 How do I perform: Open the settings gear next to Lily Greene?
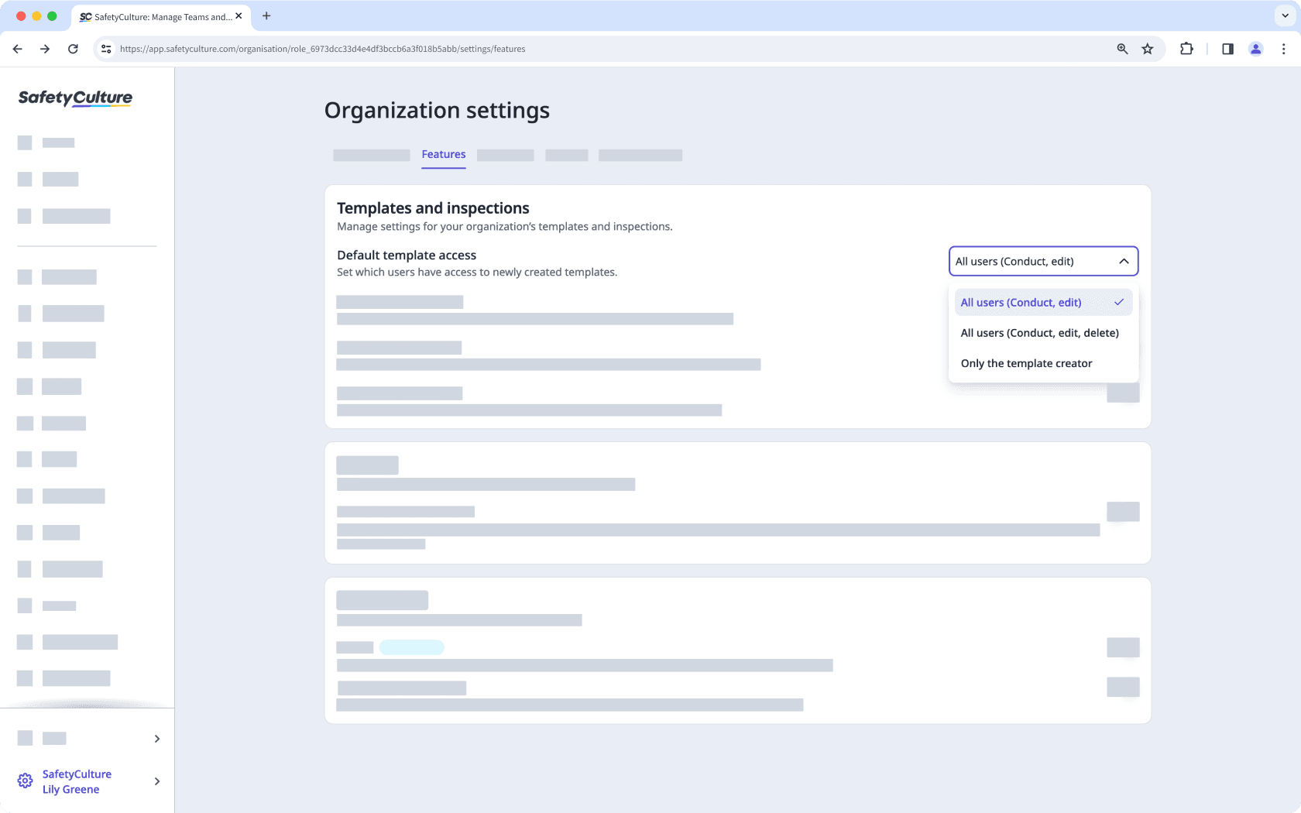coord(24,780)
